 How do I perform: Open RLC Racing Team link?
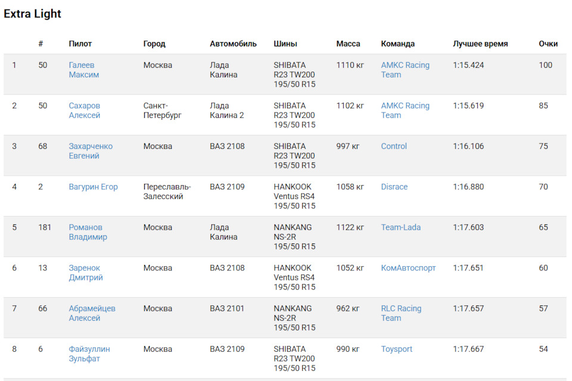(x=401, y=313)
